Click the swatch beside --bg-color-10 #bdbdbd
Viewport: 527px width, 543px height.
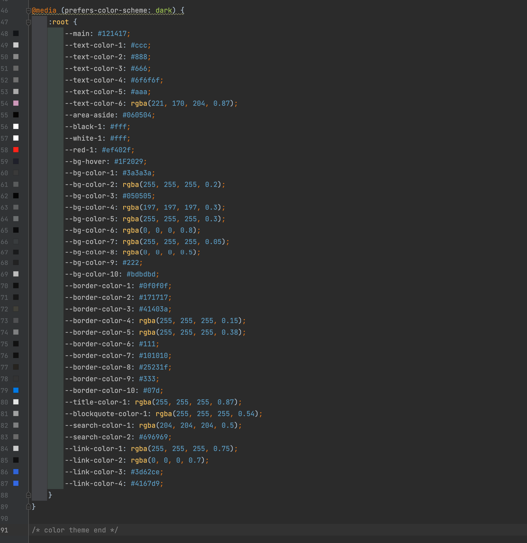point(16,274)
